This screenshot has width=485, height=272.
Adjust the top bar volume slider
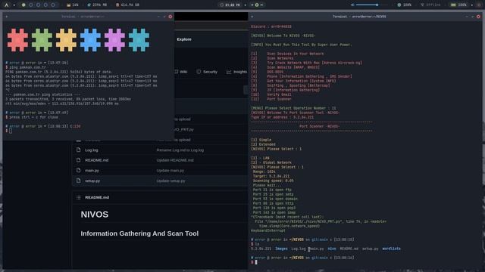[371, 5]
